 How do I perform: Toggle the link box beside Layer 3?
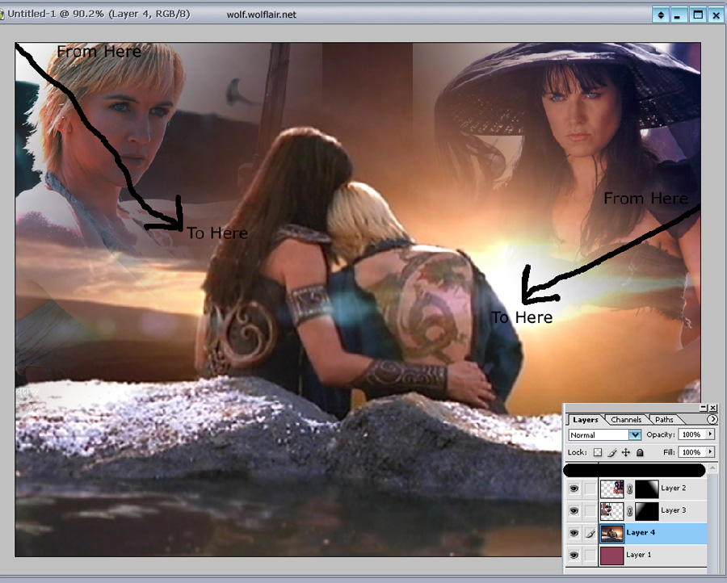click(x=590, y=510)
